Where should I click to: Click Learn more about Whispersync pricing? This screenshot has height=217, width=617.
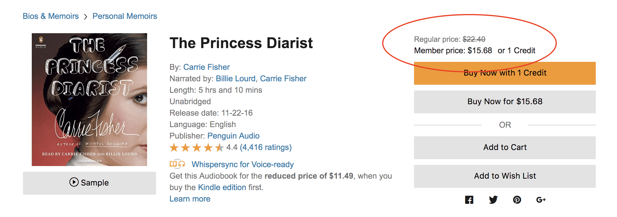190,198
